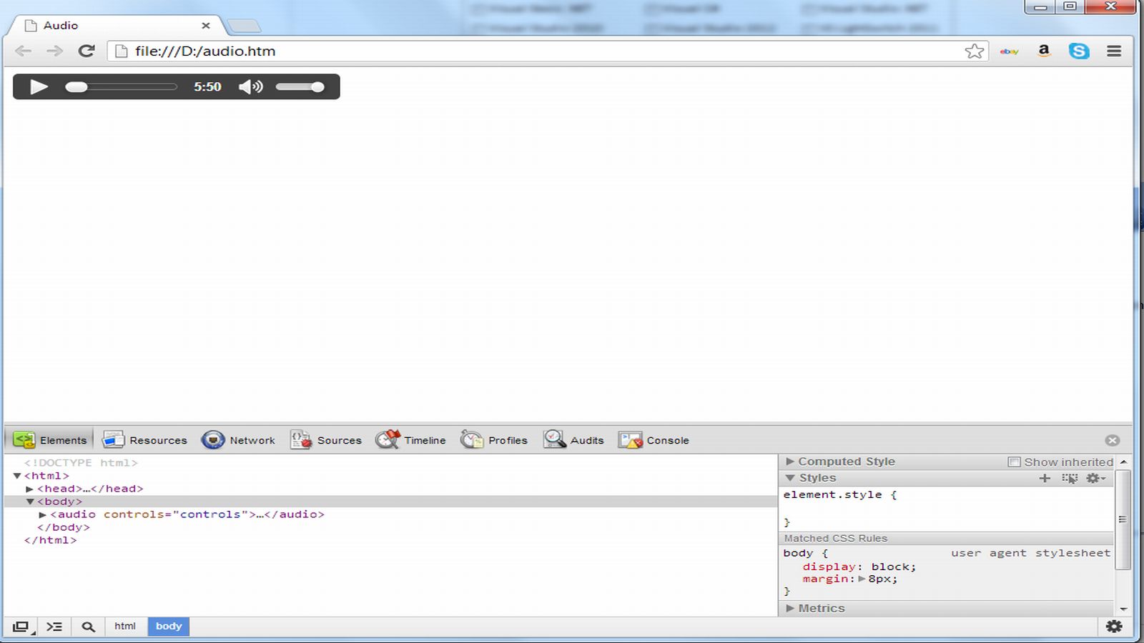Open devtools settings gear
Viewport: 1144px width, 643px height.
tap(1114, 627)
